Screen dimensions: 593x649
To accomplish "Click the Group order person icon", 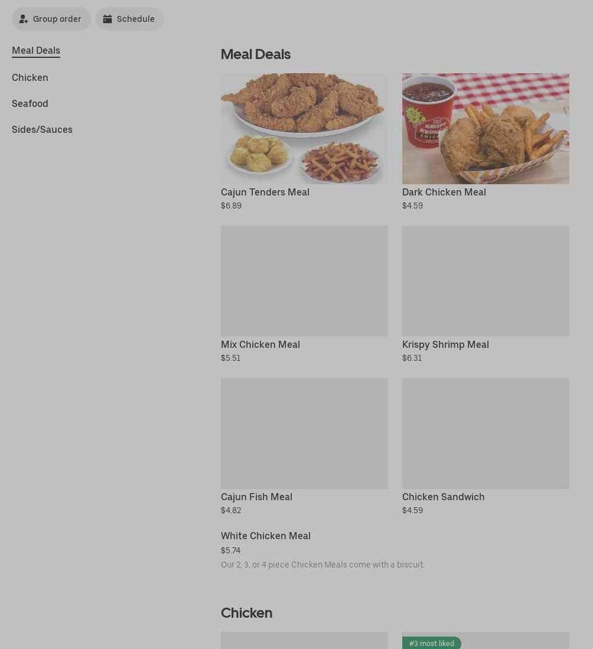I will [24, 19].
